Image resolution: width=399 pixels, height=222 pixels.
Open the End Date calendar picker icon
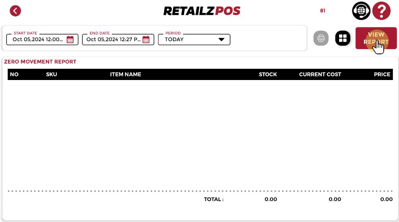point(146,39)
